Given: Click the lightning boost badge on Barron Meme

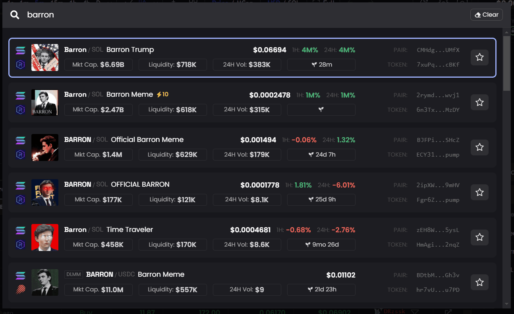Looking at the screenshot, I should coord(162,94).
